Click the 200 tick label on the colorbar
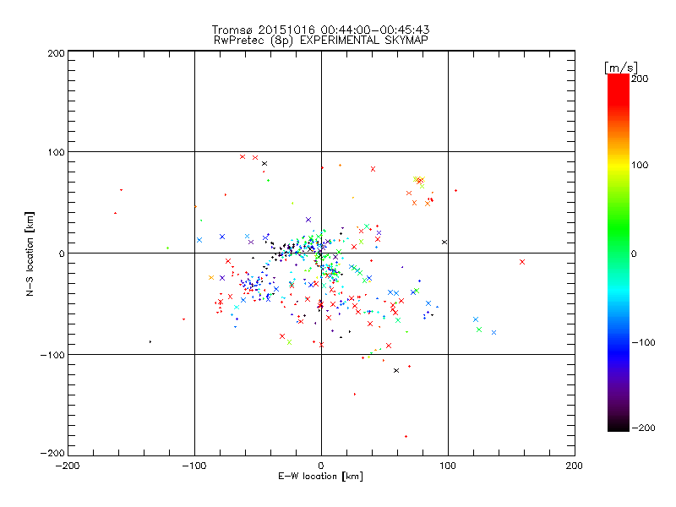This screenshot has width=676, height=507. tap(640, 78)
